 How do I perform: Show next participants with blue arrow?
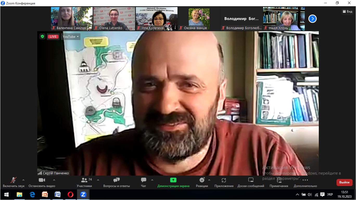[x=312, y=19]
